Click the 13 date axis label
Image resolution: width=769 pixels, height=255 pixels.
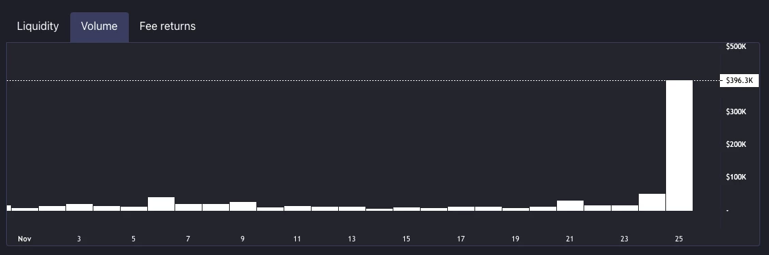tap(352, 239)
